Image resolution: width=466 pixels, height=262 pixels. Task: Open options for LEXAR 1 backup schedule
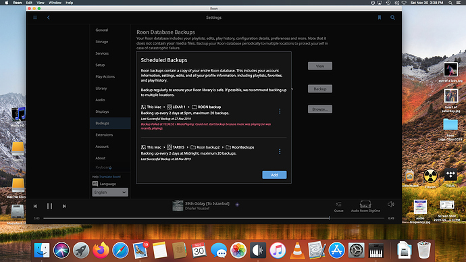(x=280, y=111)
